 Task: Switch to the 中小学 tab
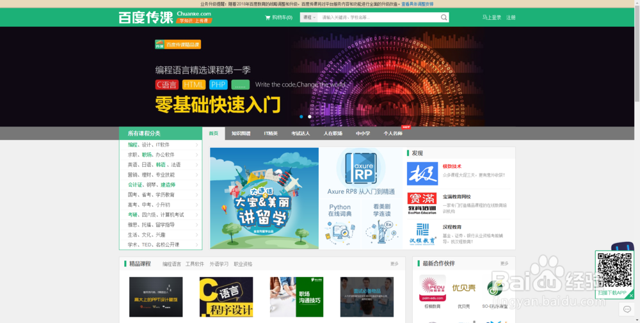[363, 134]
